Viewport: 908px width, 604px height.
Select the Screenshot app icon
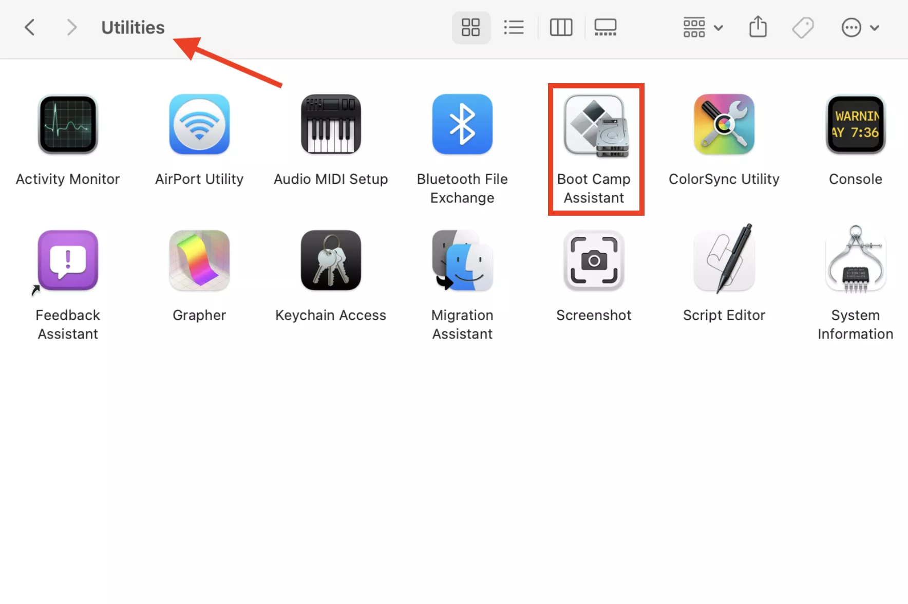click(594, 260)
